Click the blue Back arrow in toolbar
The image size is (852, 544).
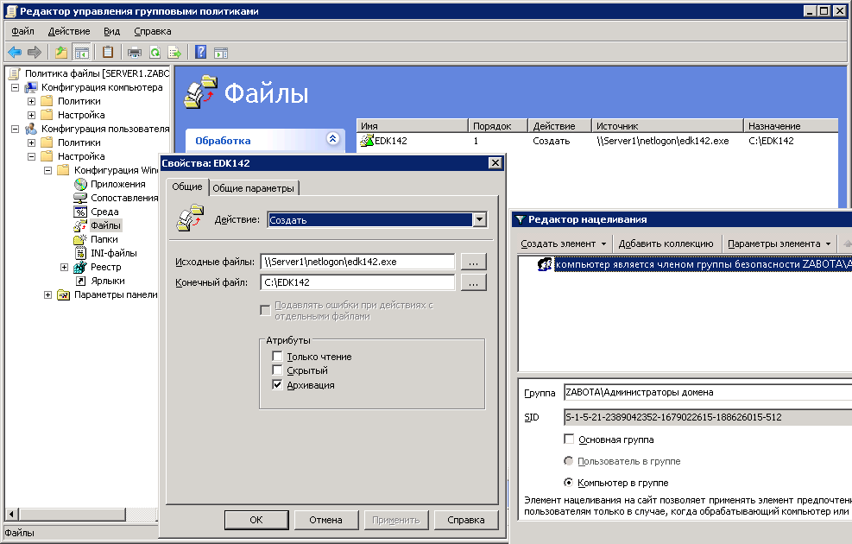pyautogui.click(x=15, y=52)
